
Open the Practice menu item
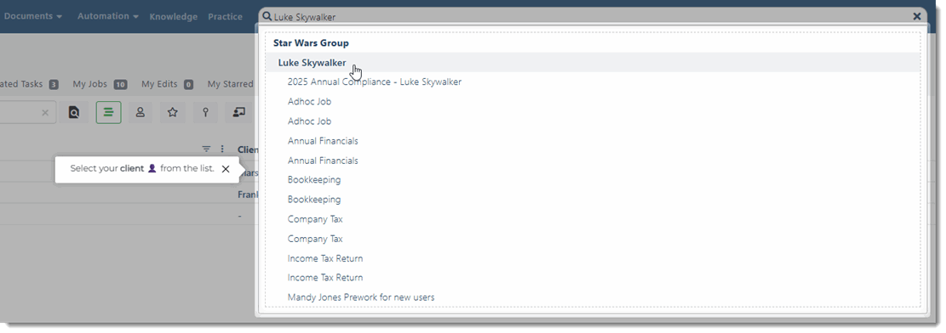(225, 17)
